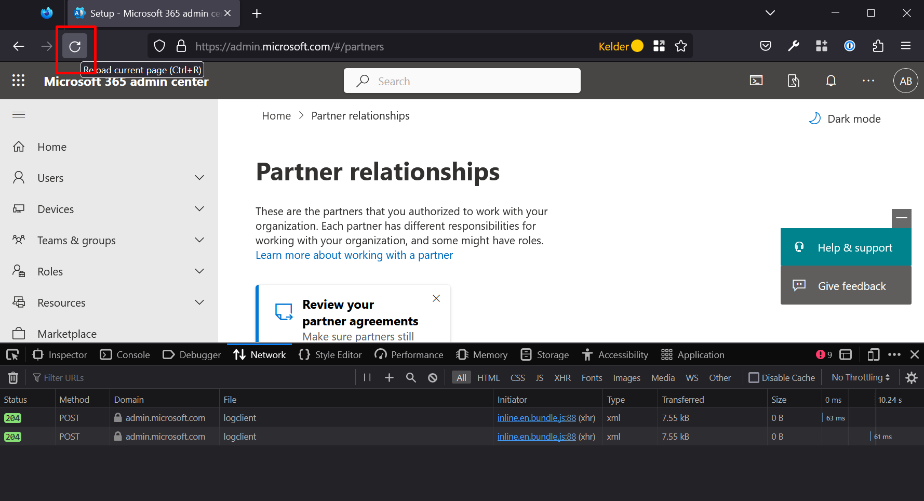The height and width of the screenshot is (501, 924).
Task: Open the extensions puzzle icon
Action: pos(878,46)
